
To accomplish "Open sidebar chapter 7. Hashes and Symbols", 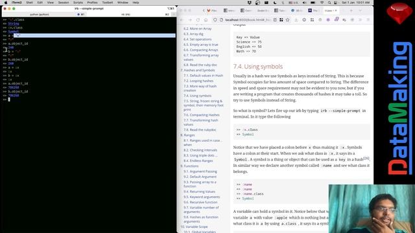I will pyautogui.click(x=197, y=70).
